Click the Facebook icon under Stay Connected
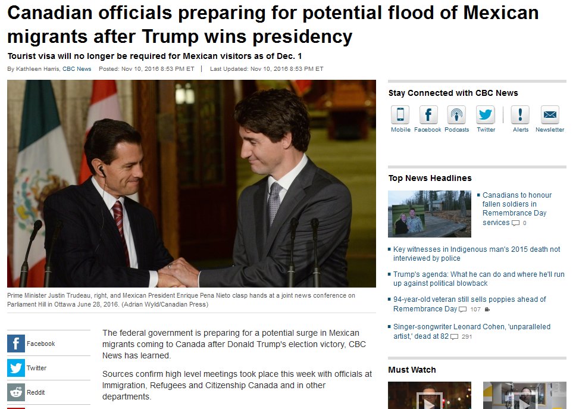This screenshot has height=409, width=576. point(428,114)
